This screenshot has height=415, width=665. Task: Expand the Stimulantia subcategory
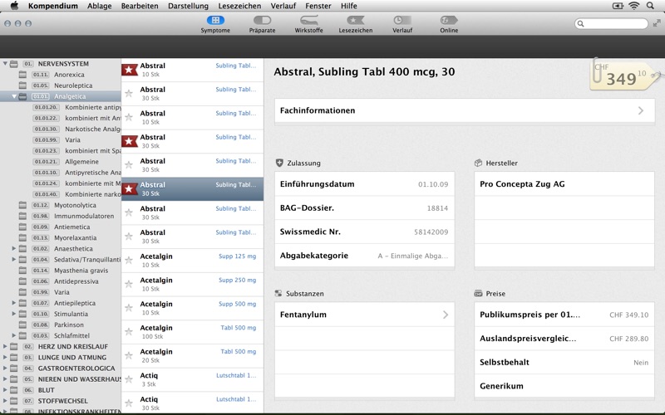click(x=14, y=314)
